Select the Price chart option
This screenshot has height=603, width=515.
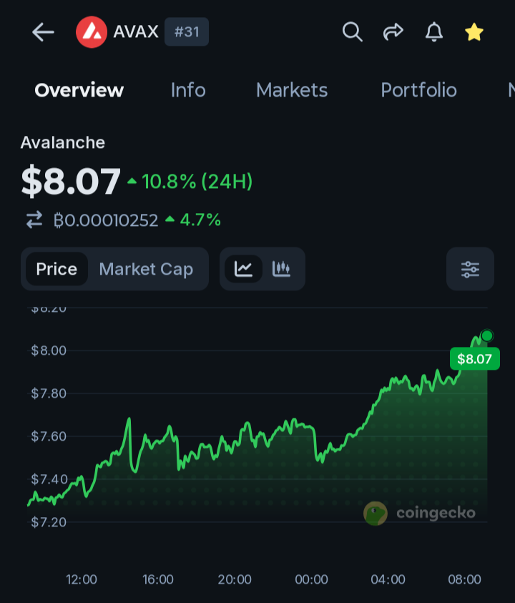point(57,269)
